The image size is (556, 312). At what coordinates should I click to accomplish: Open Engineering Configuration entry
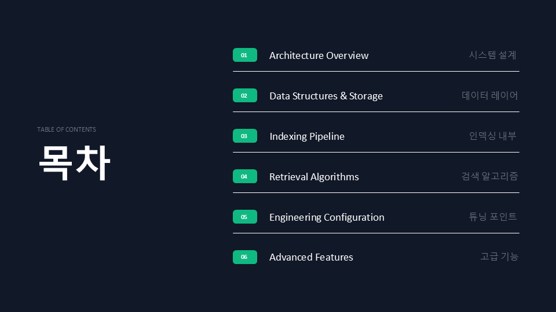(327, 217)
